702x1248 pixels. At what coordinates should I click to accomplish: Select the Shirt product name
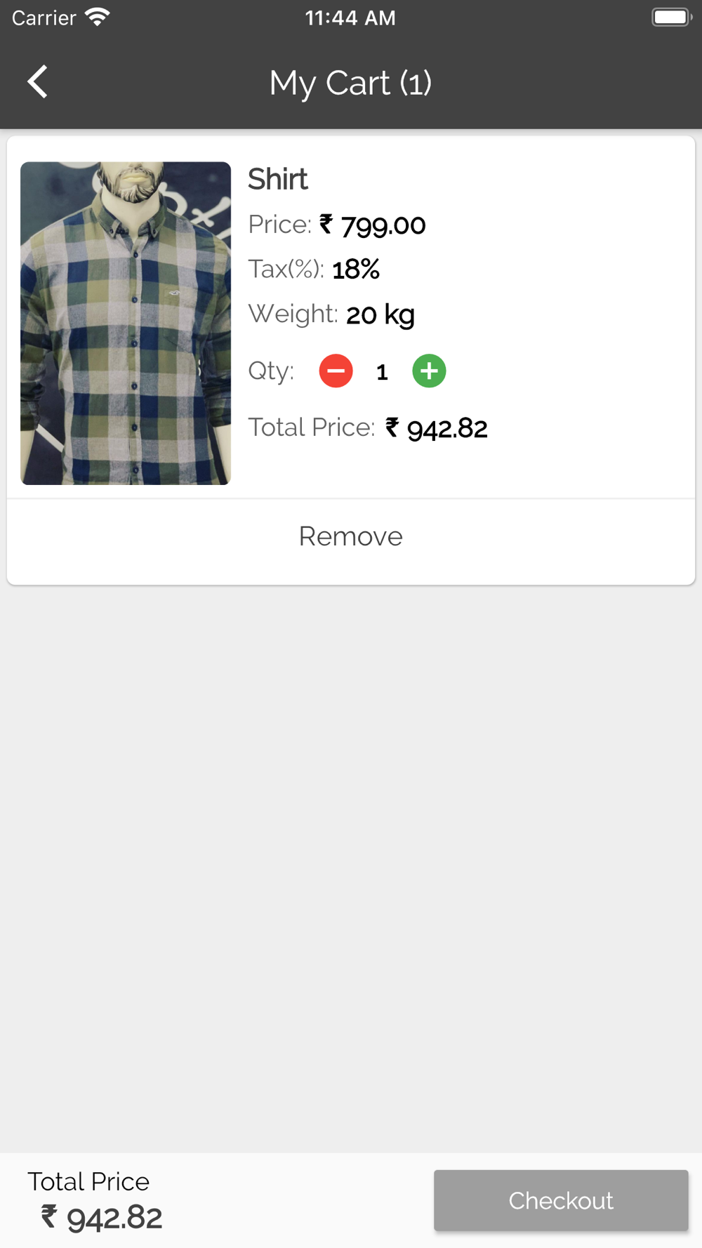(278, 179)
